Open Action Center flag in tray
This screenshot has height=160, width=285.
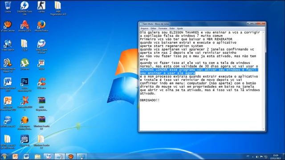click(x=261, y=157)
